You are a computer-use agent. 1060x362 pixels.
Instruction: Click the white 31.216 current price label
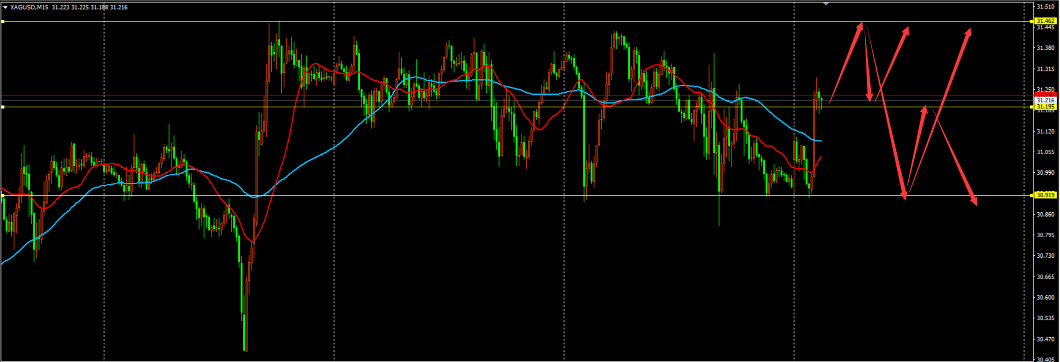1045,100
